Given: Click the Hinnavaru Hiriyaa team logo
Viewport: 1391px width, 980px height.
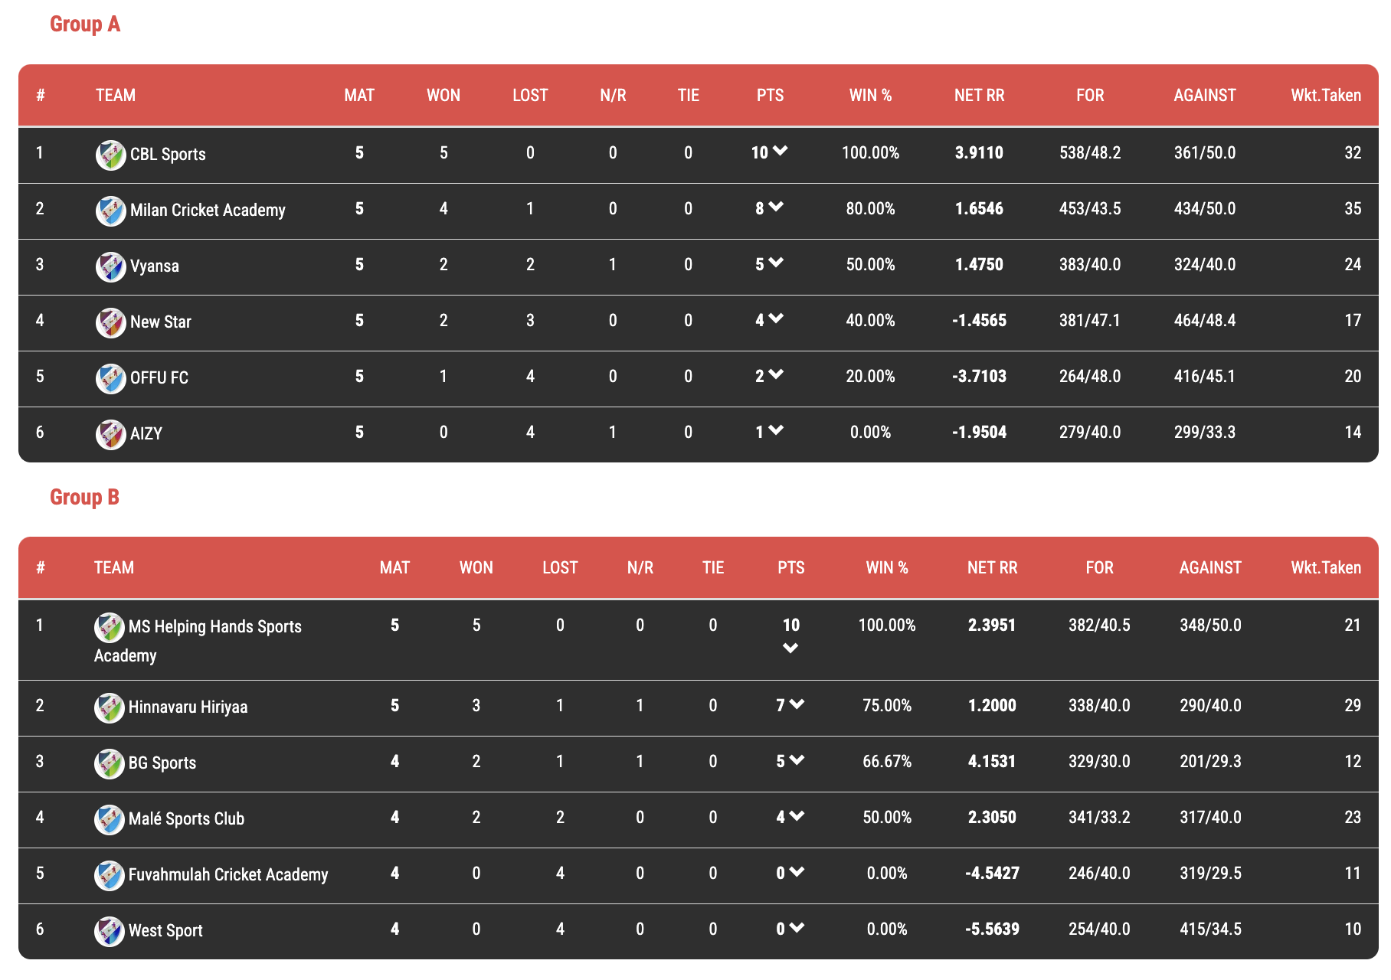Looking at the screenshot, I should pyautogui.click(x=109, y=707).
